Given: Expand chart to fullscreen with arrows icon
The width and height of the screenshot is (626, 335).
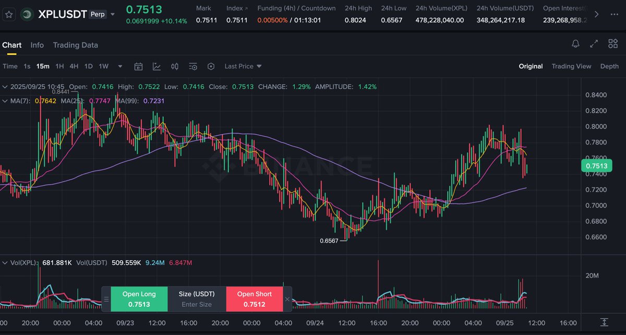Looking at the screenshot, I should tap(594, 44).
